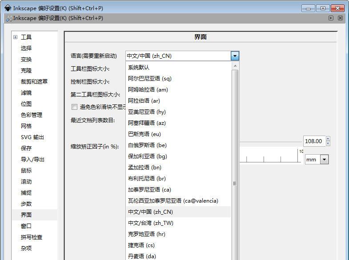Viewport: 349px width, 260px height.
Task: Choose 阿姆哈拉语 (am) language
Action: point(178,90)
